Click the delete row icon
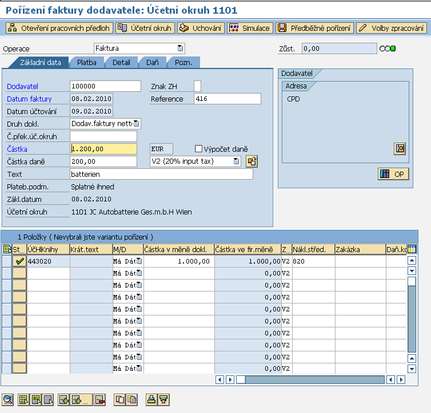Screen dimensions: 431x413 [100, 399]
